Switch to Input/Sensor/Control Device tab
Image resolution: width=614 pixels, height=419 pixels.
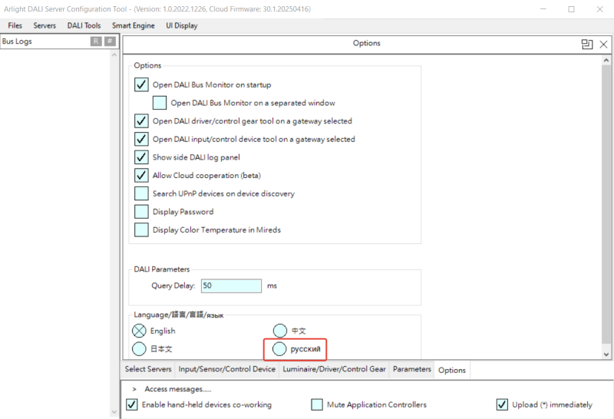[226, 369]
